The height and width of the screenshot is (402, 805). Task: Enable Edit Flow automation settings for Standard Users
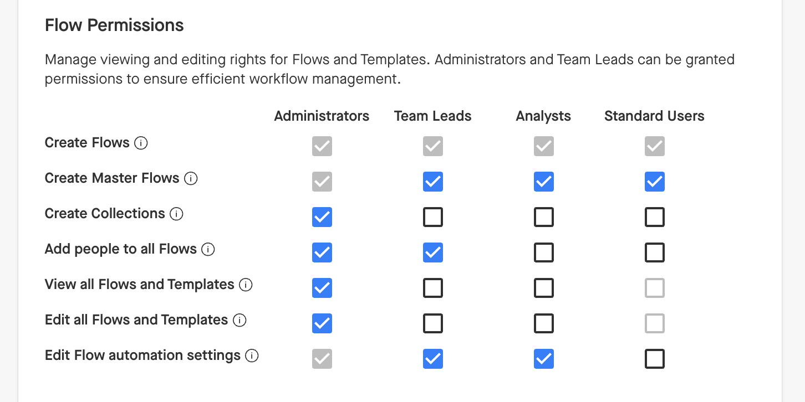(x=655, y=359)
